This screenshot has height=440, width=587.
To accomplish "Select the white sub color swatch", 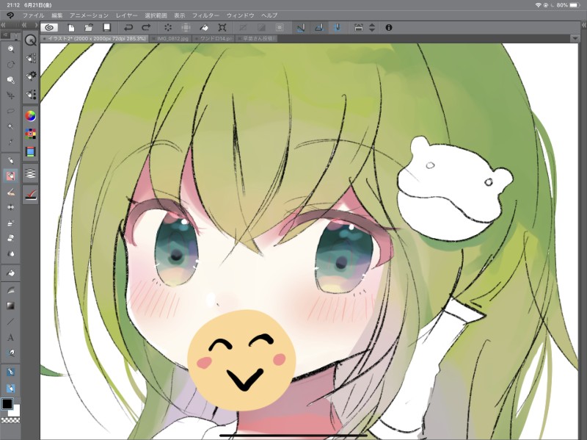I will click(15, 411).
